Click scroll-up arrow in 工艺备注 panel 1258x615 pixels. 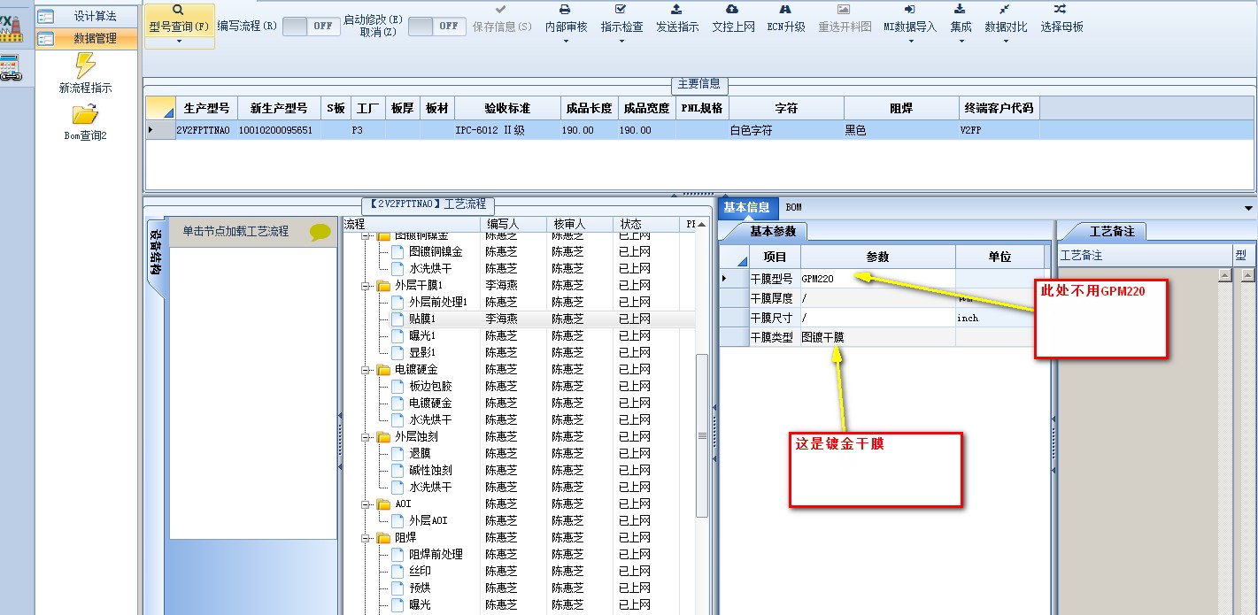point(1224,275)
